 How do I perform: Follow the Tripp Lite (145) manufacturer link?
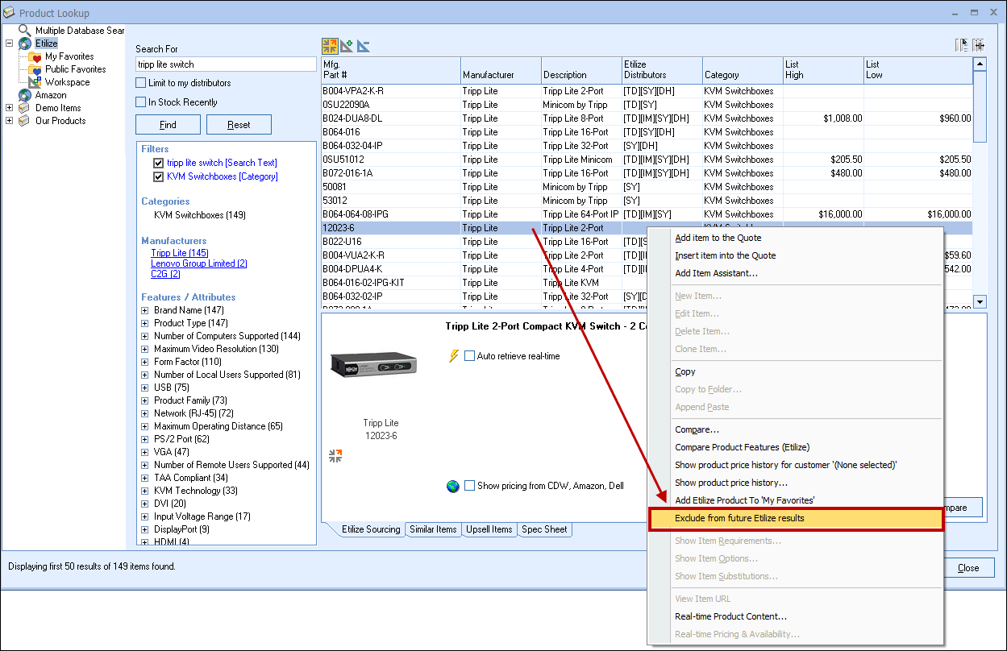point(179,253)
